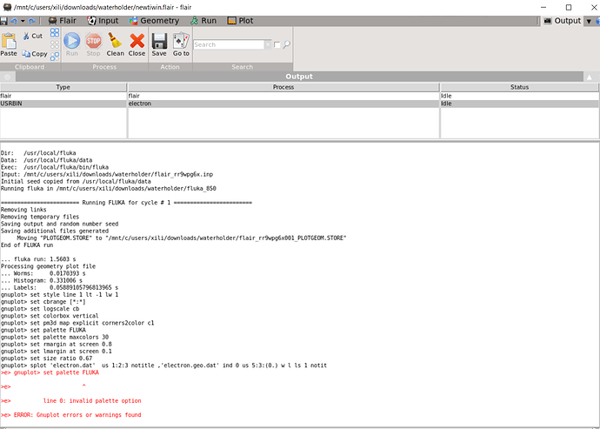Click the 'gnuplot> set logscale cb' line
This screenshot has width=600, height=429.
click(40, 309)
